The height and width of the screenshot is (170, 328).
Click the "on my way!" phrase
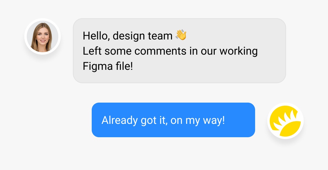point(198,121)
